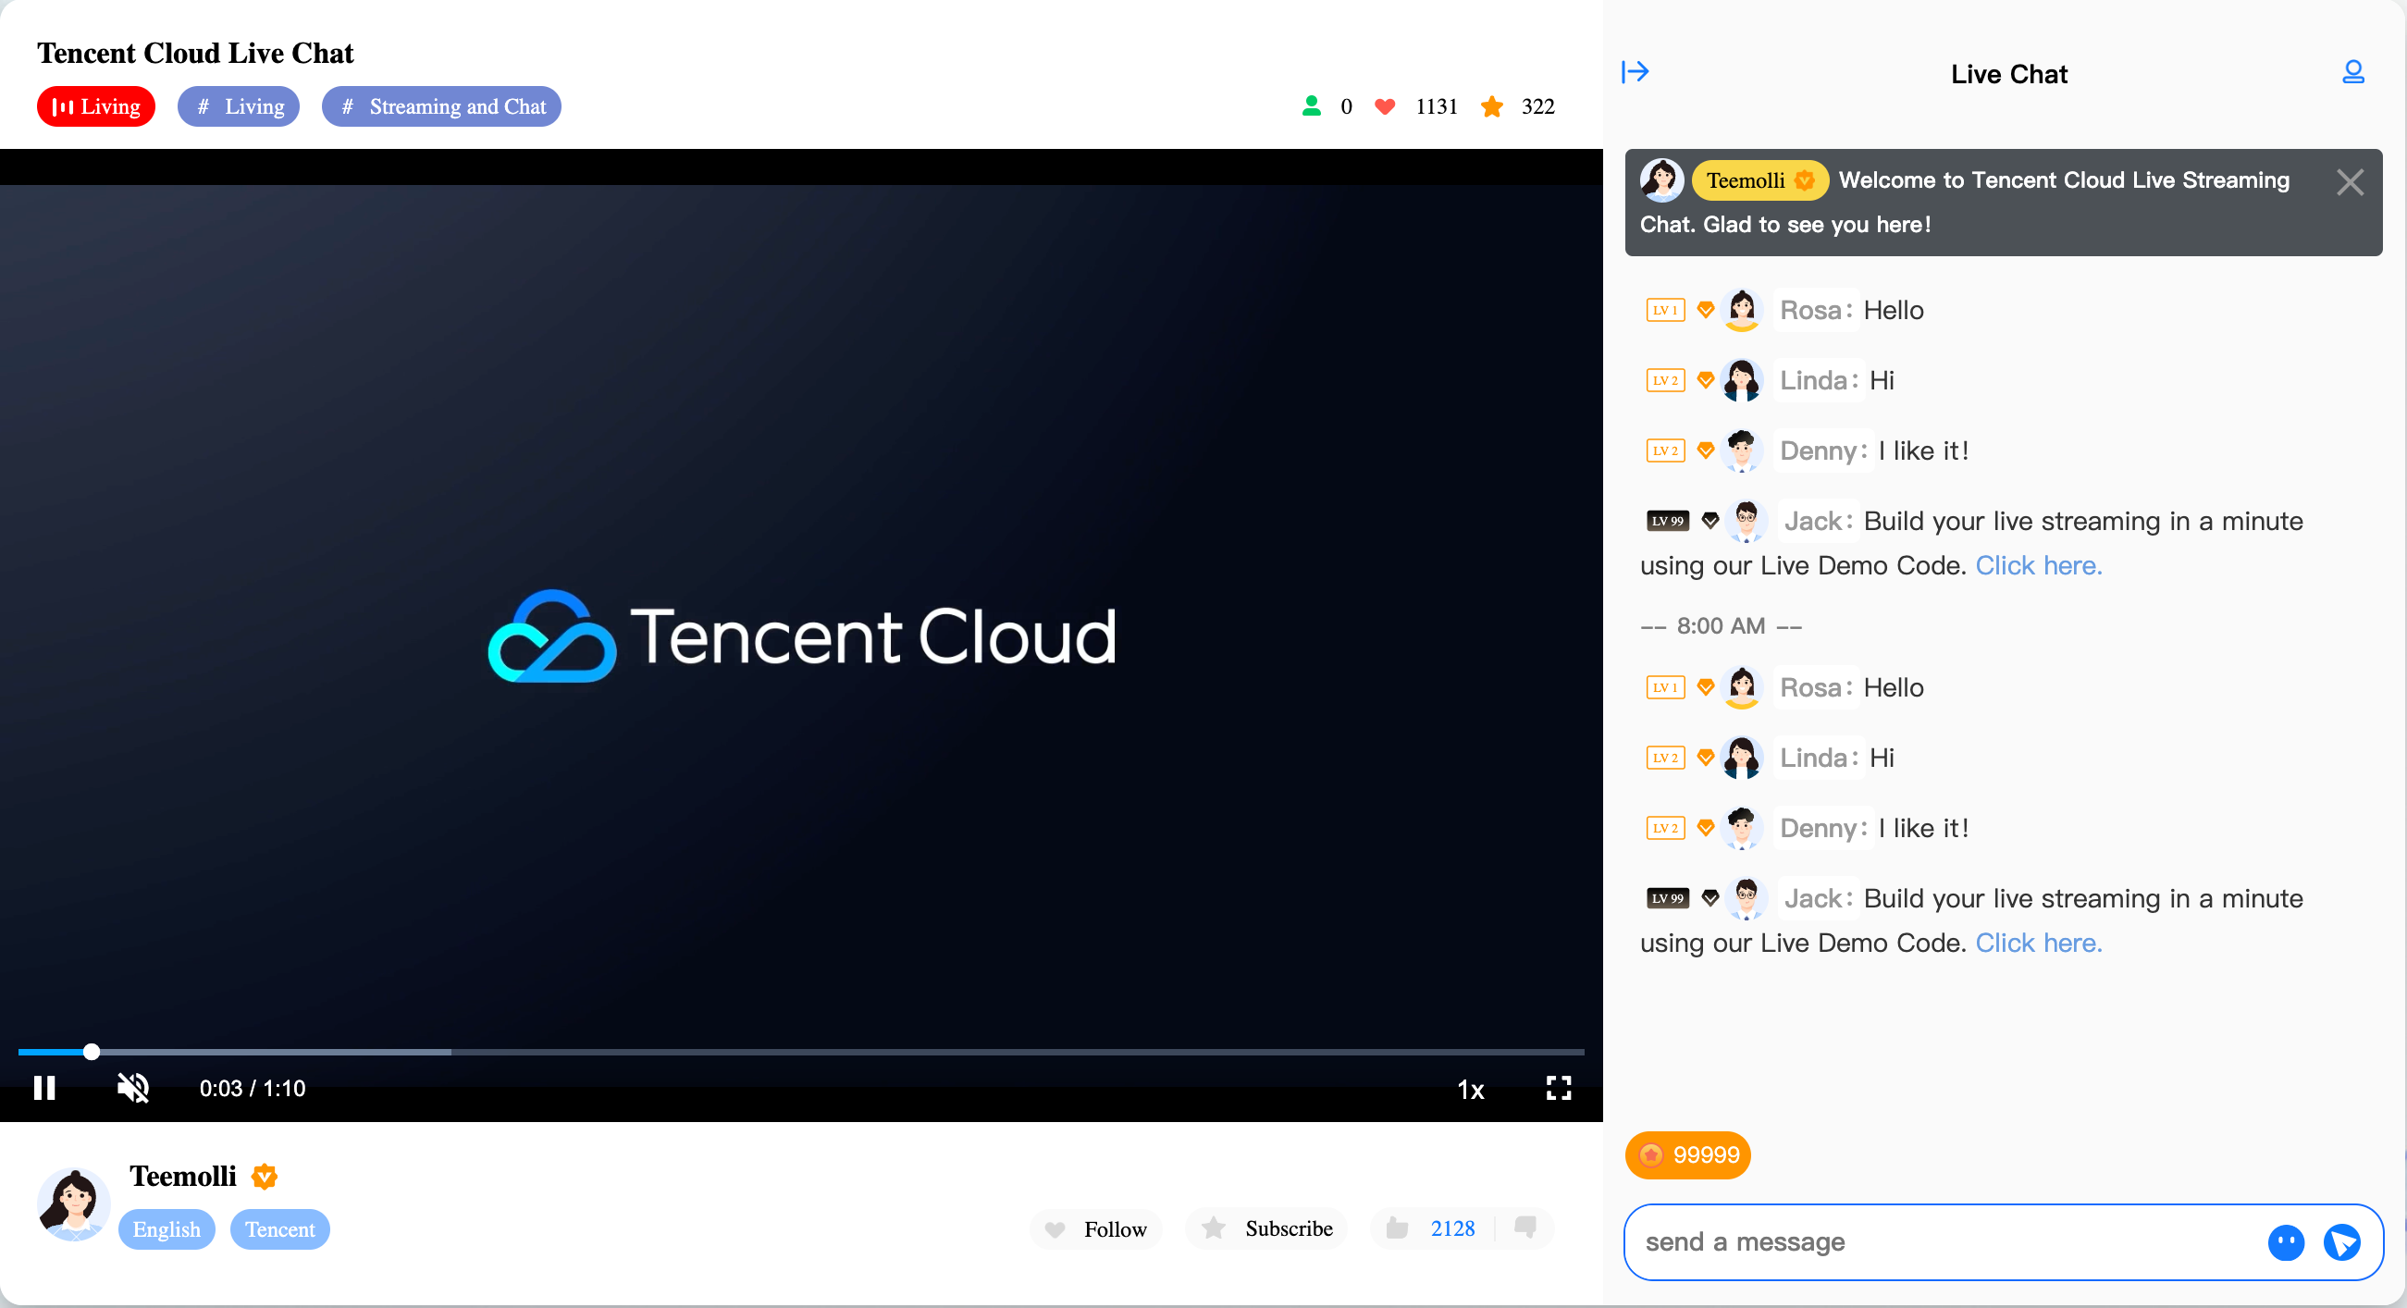Select the blue Living hashtag tag
This screenshot has height=1308, width=2407.
coord(239,106)
